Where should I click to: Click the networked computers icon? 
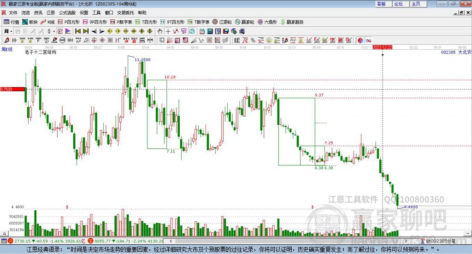(242, 31)
